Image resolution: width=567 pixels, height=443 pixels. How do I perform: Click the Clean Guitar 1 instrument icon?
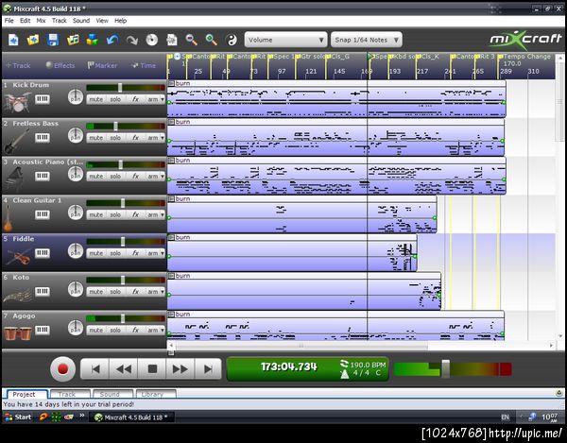point(8,218)
